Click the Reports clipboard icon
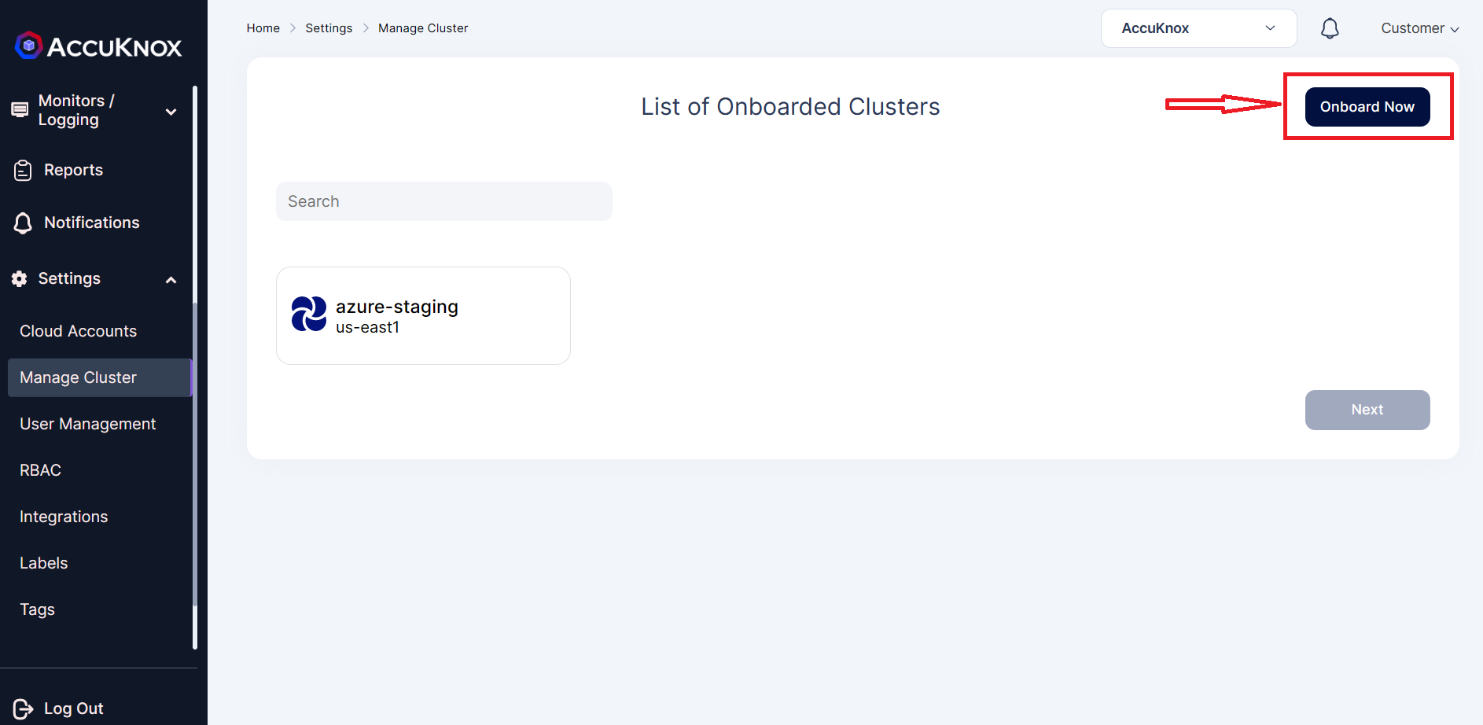The height and width of the screenshot is (725, 1483). pos(23,170)
